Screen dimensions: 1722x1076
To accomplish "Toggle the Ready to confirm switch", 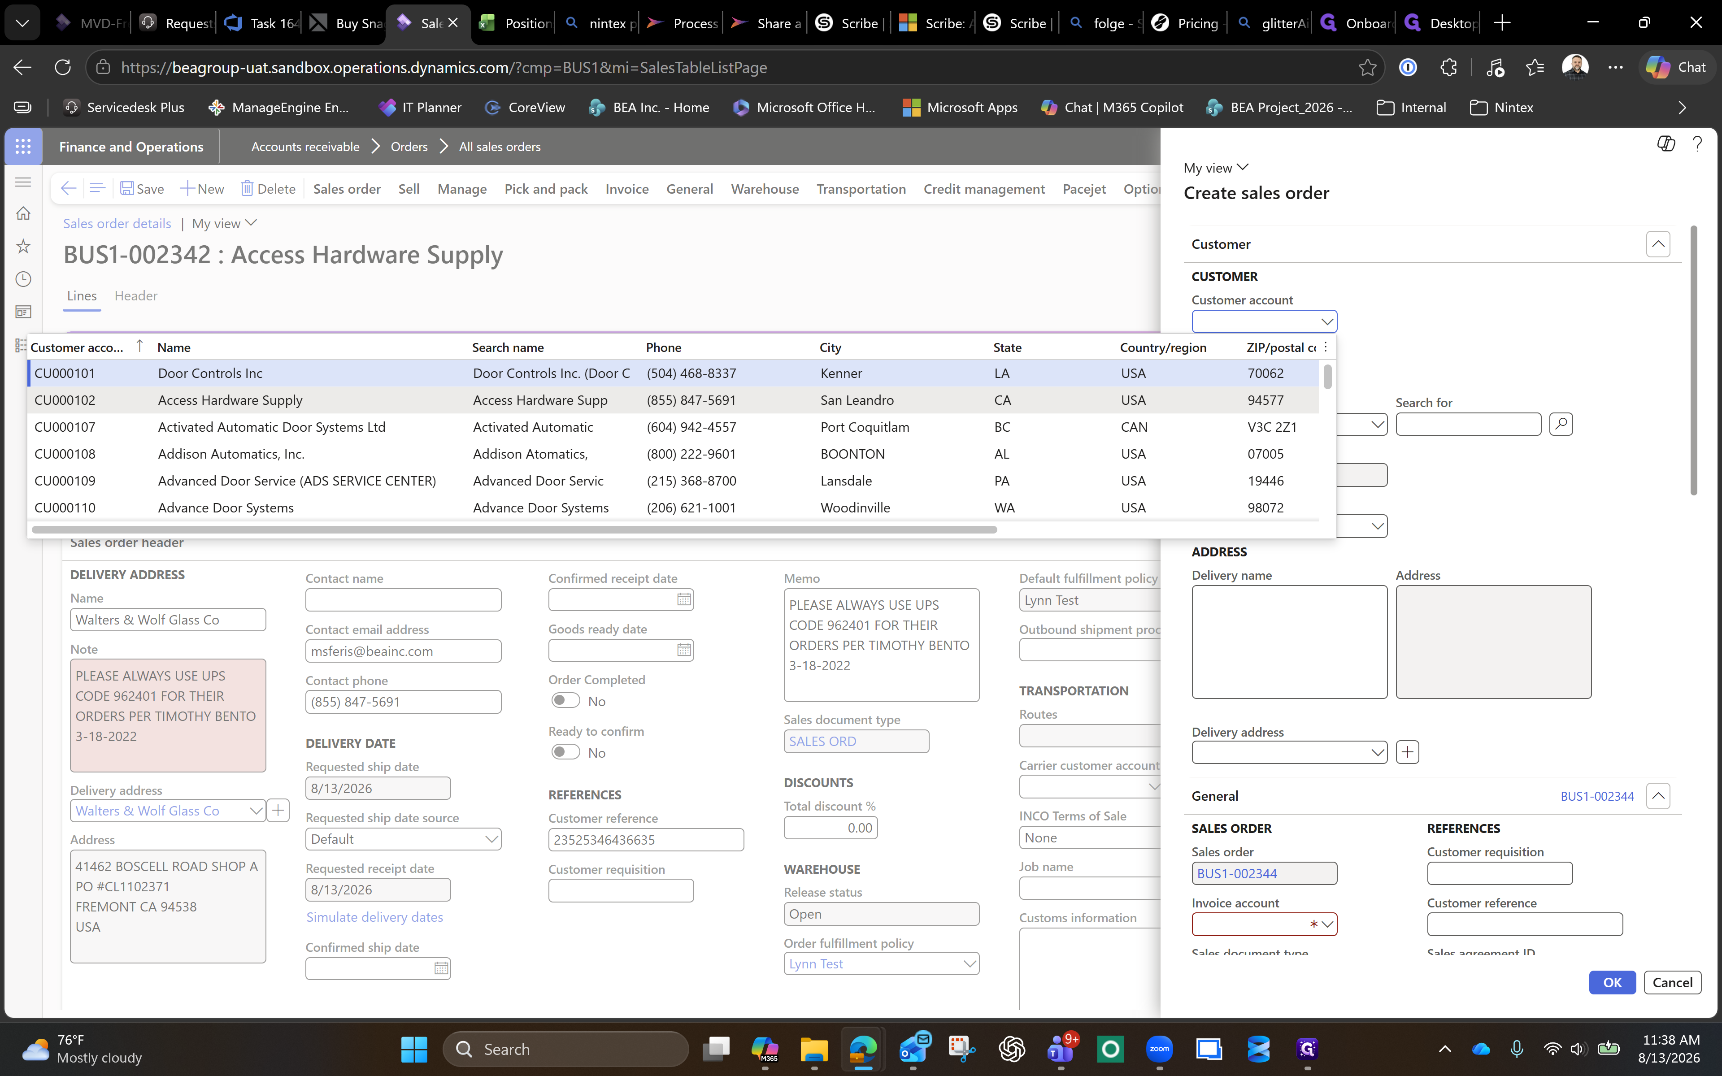I will 565,752.
